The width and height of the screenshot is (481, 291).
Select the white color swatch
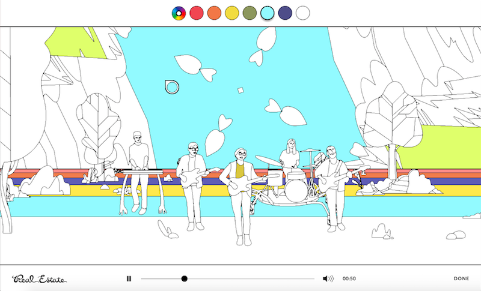303,13
